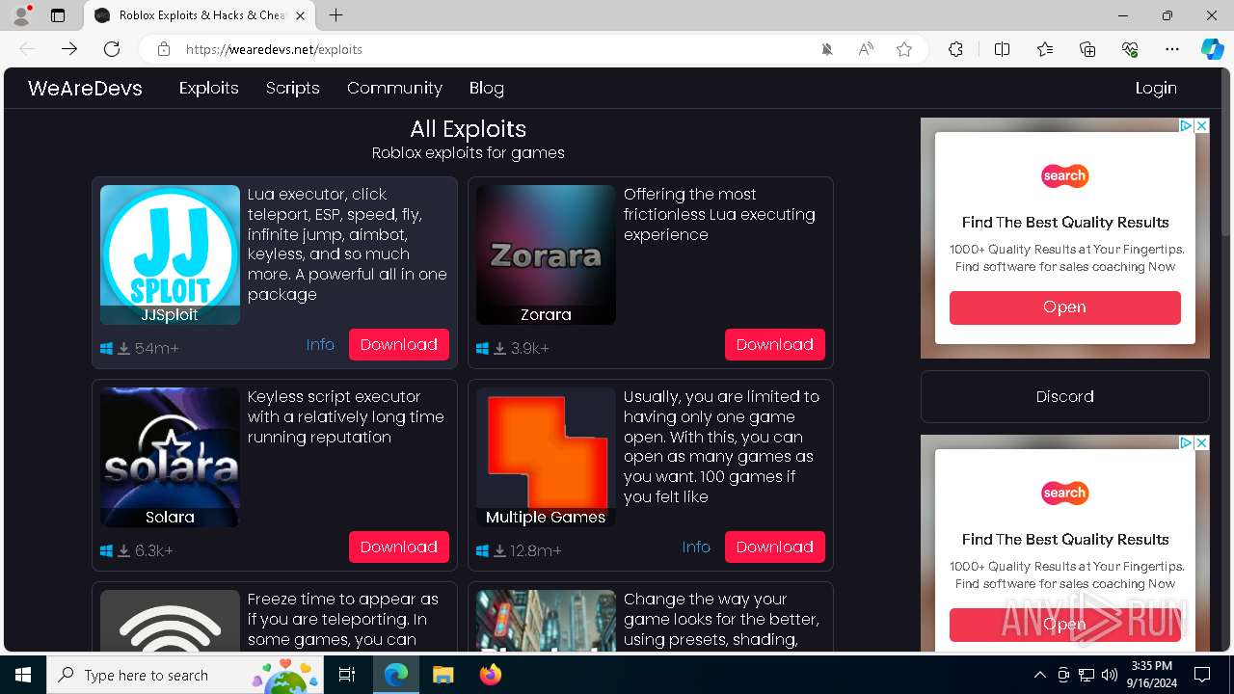Download the Zorara executor

[774, 344]
